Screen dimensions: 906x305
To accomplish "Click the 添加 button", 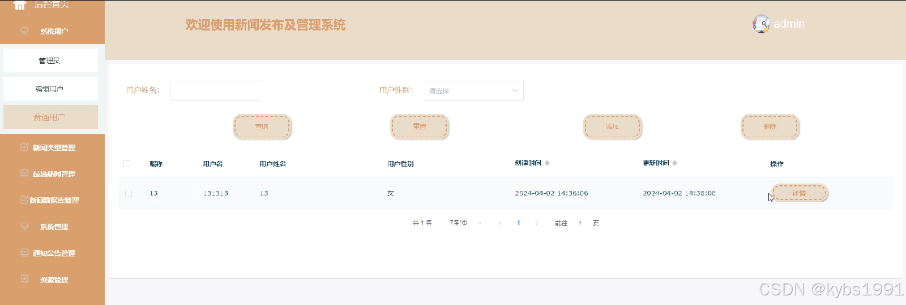I will (x=612, y=127).
